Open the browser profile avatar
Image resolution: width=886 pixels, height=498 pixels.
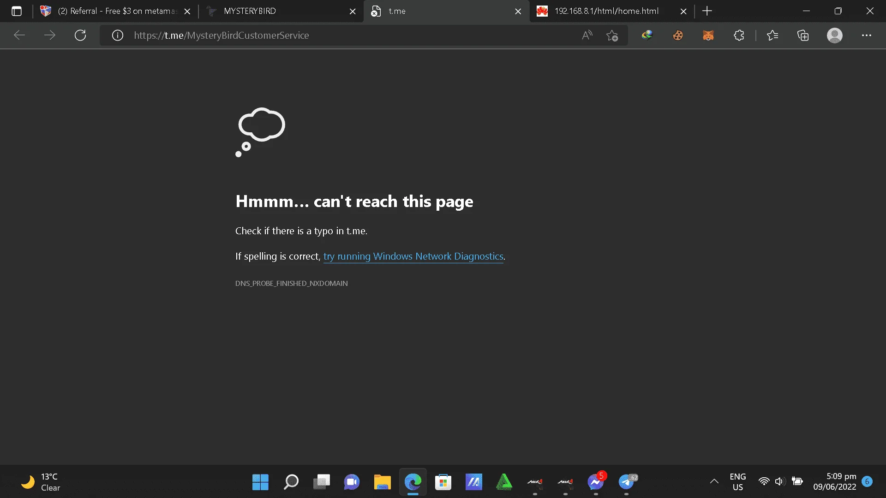coord(834,36)
